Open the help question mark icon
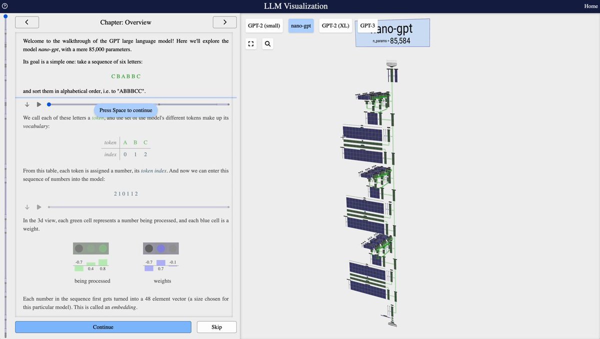600x339 pixels. click(4, 6)
